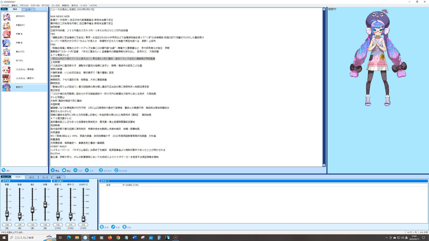Jump to 末尾 end of text
Viewport: 429px width, 241px height.
point(87,170)
